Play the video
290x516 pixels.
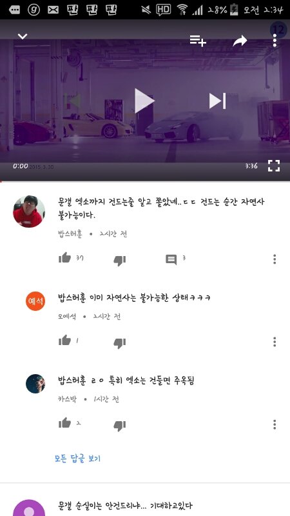click(x=144, y=101)
